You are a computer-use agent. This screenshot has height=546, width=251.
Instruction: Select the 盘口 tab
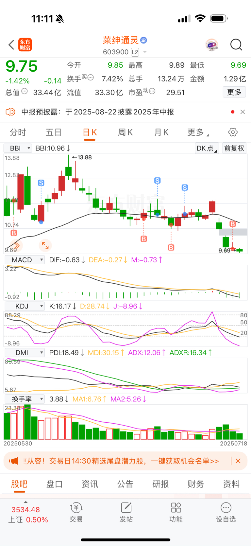(x=55, y=484)
